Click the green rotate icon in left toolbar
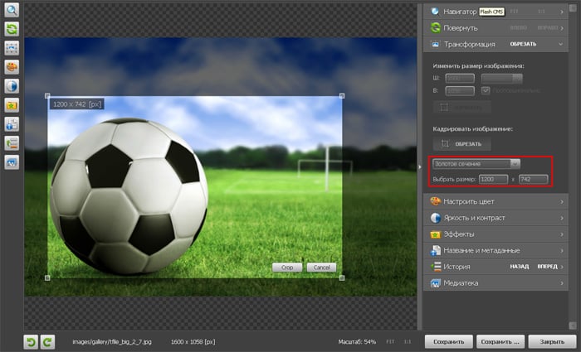Image resolution: width=581 pixels, height=352 pixels. [x=12, y=29]
